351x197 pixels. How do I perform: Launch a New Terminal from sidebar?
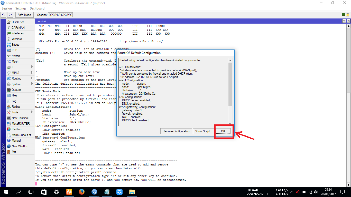(20, 118)
